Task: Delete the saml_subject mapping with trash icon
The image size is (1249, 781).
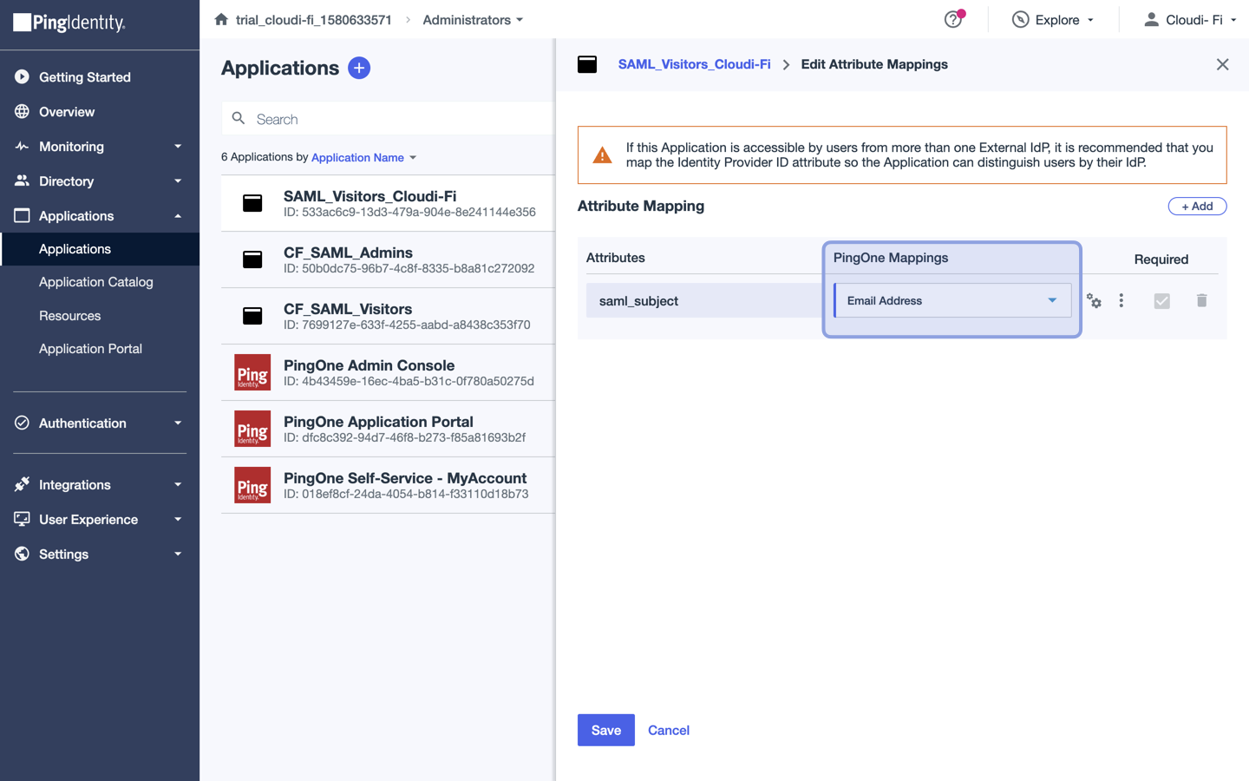Action: 1201,300
